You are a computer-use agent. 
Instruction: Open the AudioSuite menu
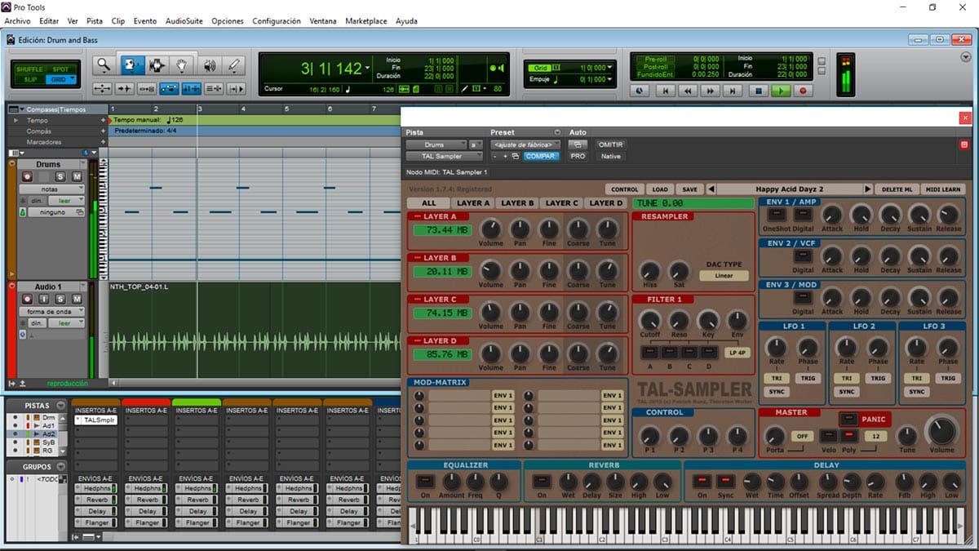point(184,20)
